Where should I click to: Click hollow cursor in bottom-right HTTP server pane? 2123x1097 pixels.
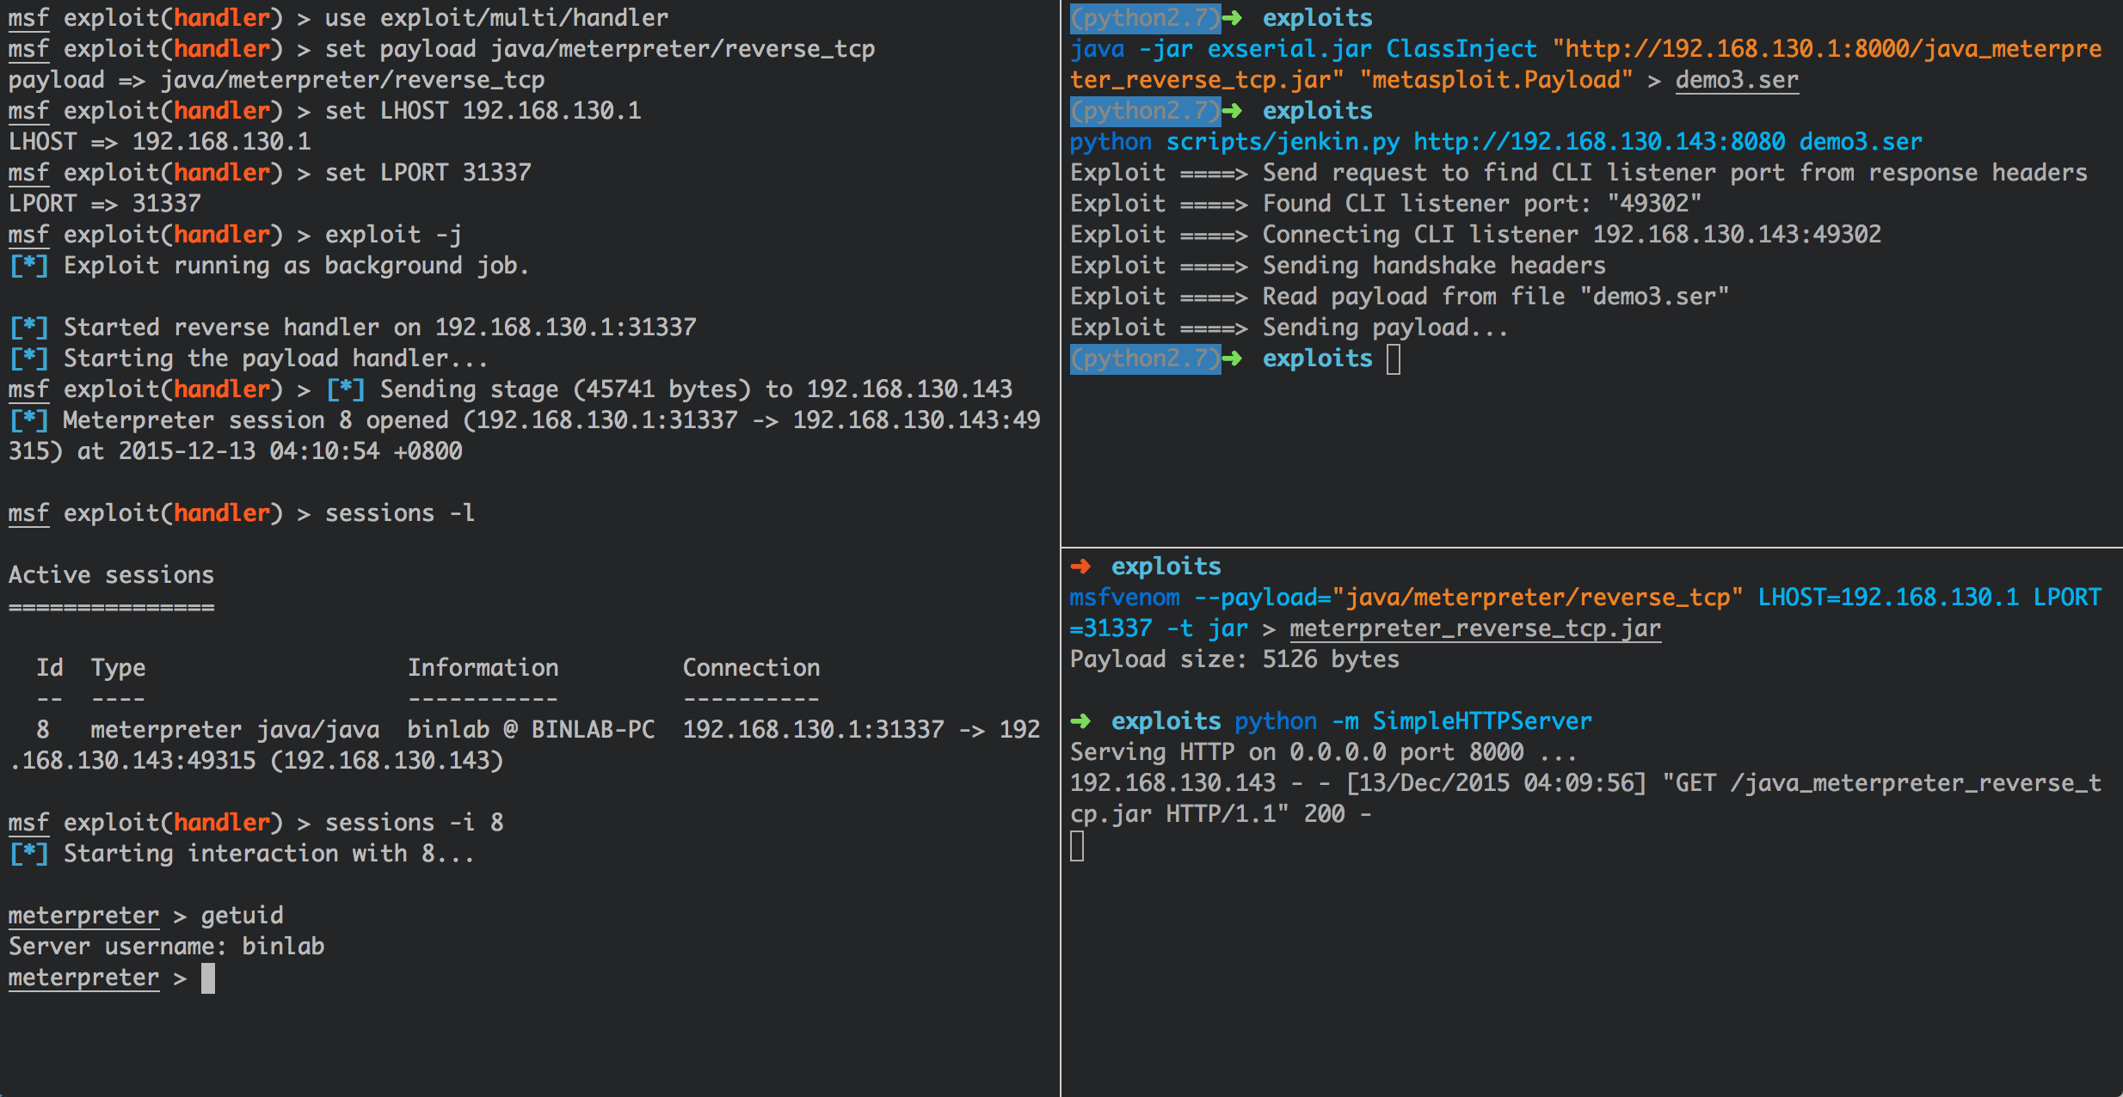pos(1077,847)
